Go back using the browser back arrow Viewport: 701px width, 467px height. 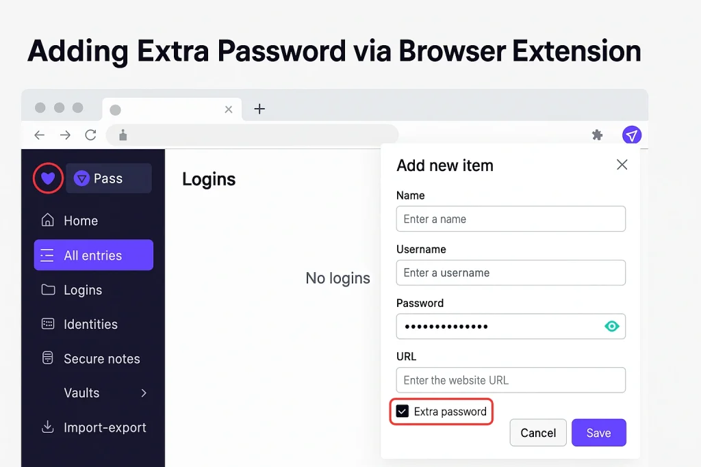coord(40,135)
